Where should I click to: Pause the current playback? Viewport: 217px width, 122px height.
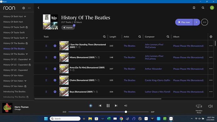tap(108, 106)
